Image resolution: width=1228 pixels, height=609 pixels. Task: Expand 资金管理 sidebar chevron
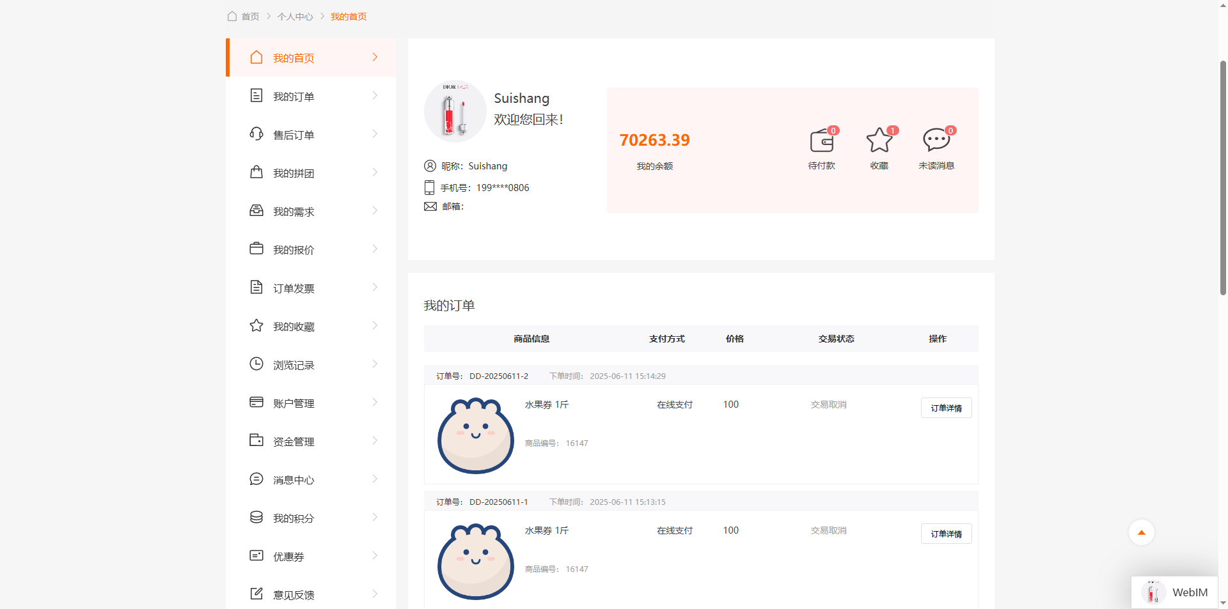(375, 441)
